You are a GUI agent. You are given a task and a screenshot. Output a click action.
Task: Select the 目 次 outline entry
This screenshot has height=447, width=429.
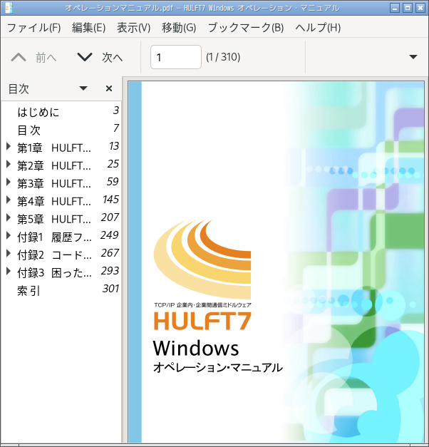61,130
